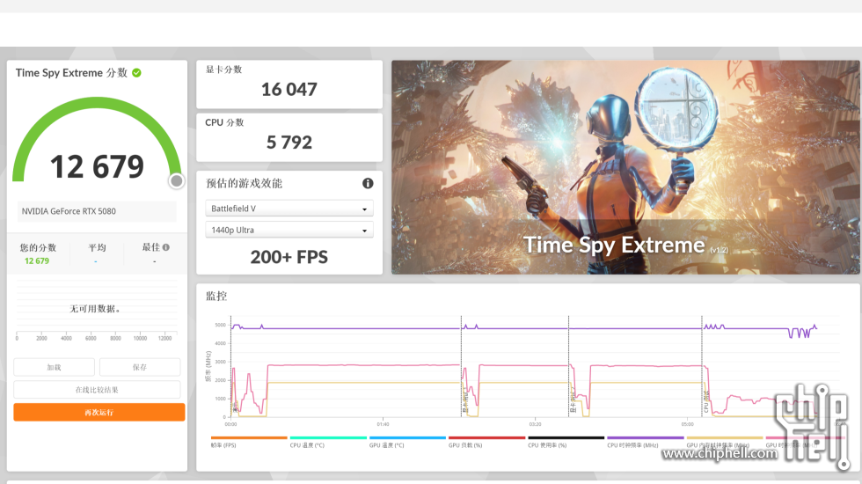Click the Time Spy Extreme 分数 title
The height and width of the screenshot is (484, 862).
click(71, 72)
